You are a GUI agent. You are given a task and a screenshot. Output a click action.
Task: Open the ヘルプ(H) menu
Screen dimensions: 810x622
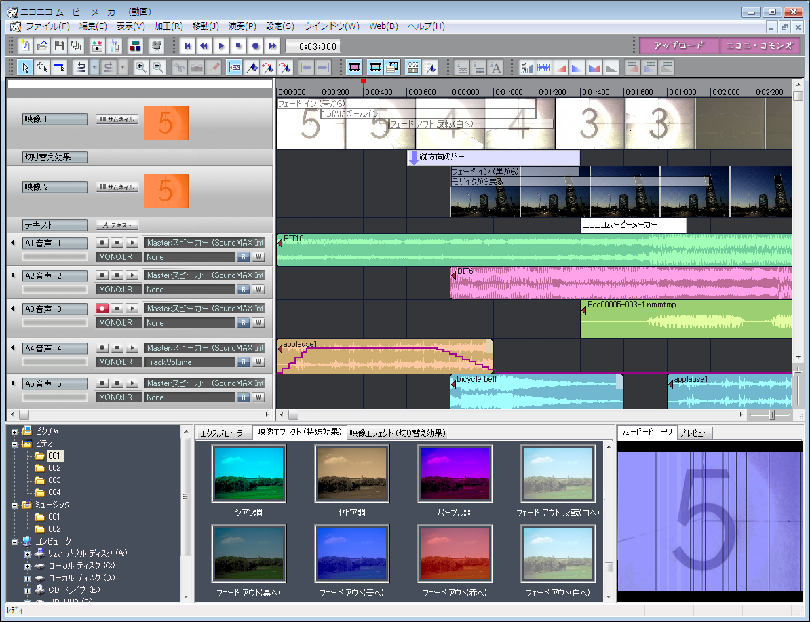426,26
